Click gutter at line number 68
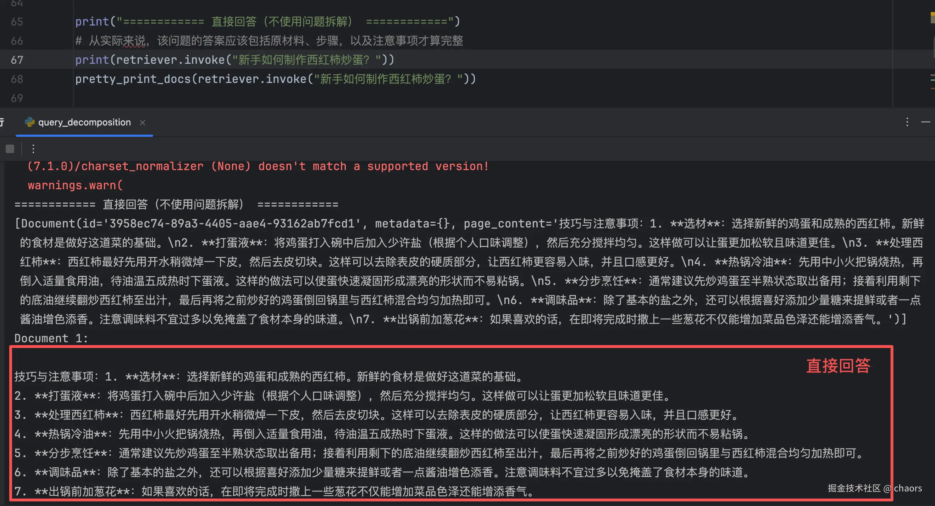 (17, 79)
